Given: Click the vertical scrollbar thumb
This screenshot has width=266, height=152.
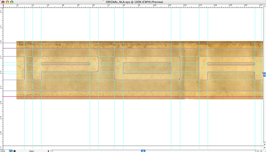Looking at the screenshot, I should tap(265, 74).
